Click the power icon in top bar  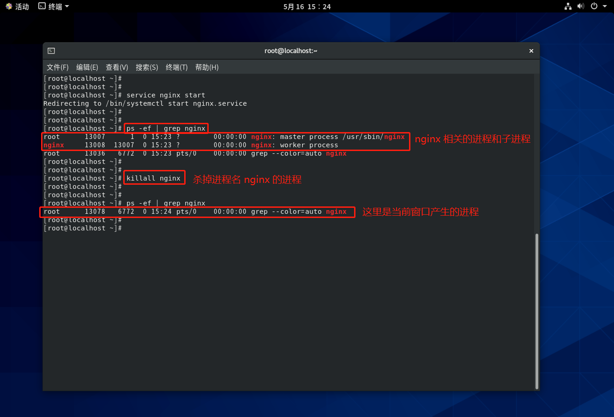[x=594, y=6]
